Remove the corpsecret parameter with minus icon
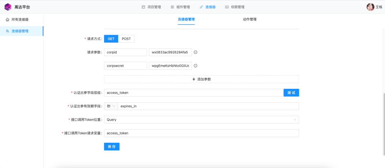The image size is (385, 168). (x=196, y=66)
